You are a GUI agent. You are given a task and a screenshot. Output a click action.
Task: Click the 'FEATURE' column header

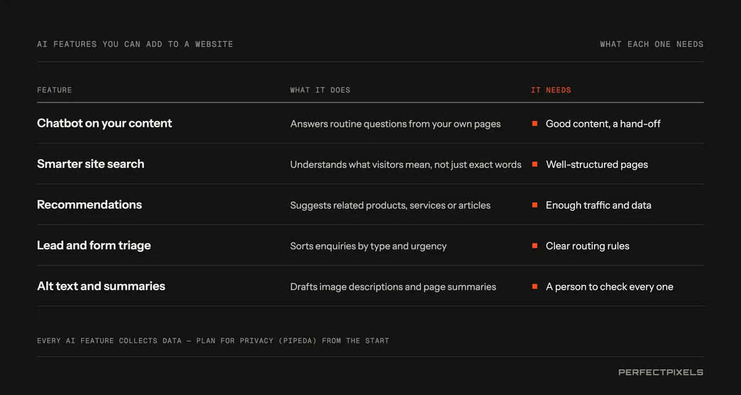point(54,90)
